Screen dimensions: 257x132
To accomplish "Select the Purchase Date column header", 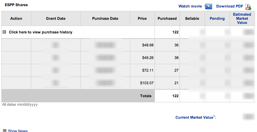I will click(x=105, y=19).
